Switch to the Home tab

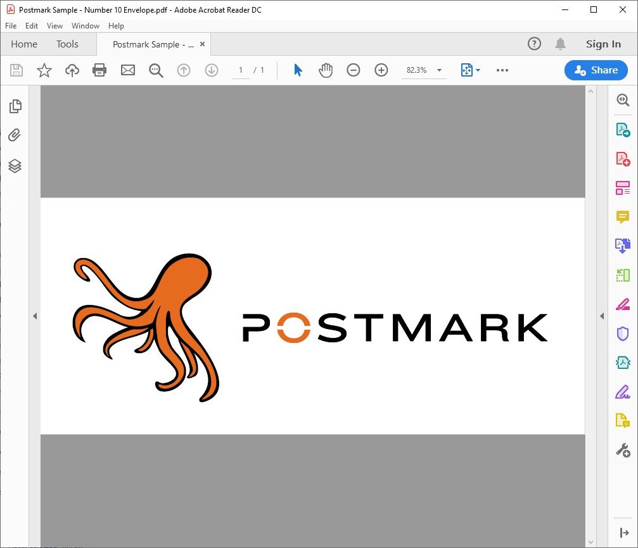pyautogui.click(x=24, y=44)
